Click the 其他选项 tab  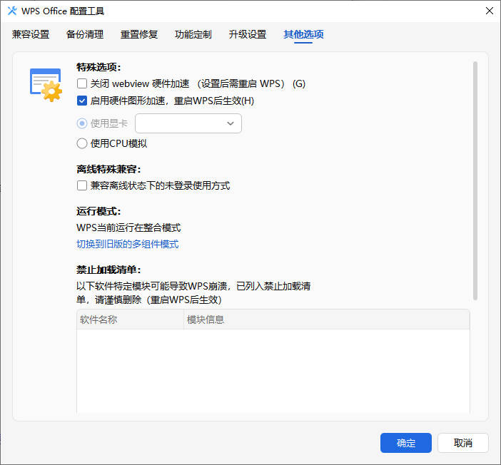click(303, 34)
